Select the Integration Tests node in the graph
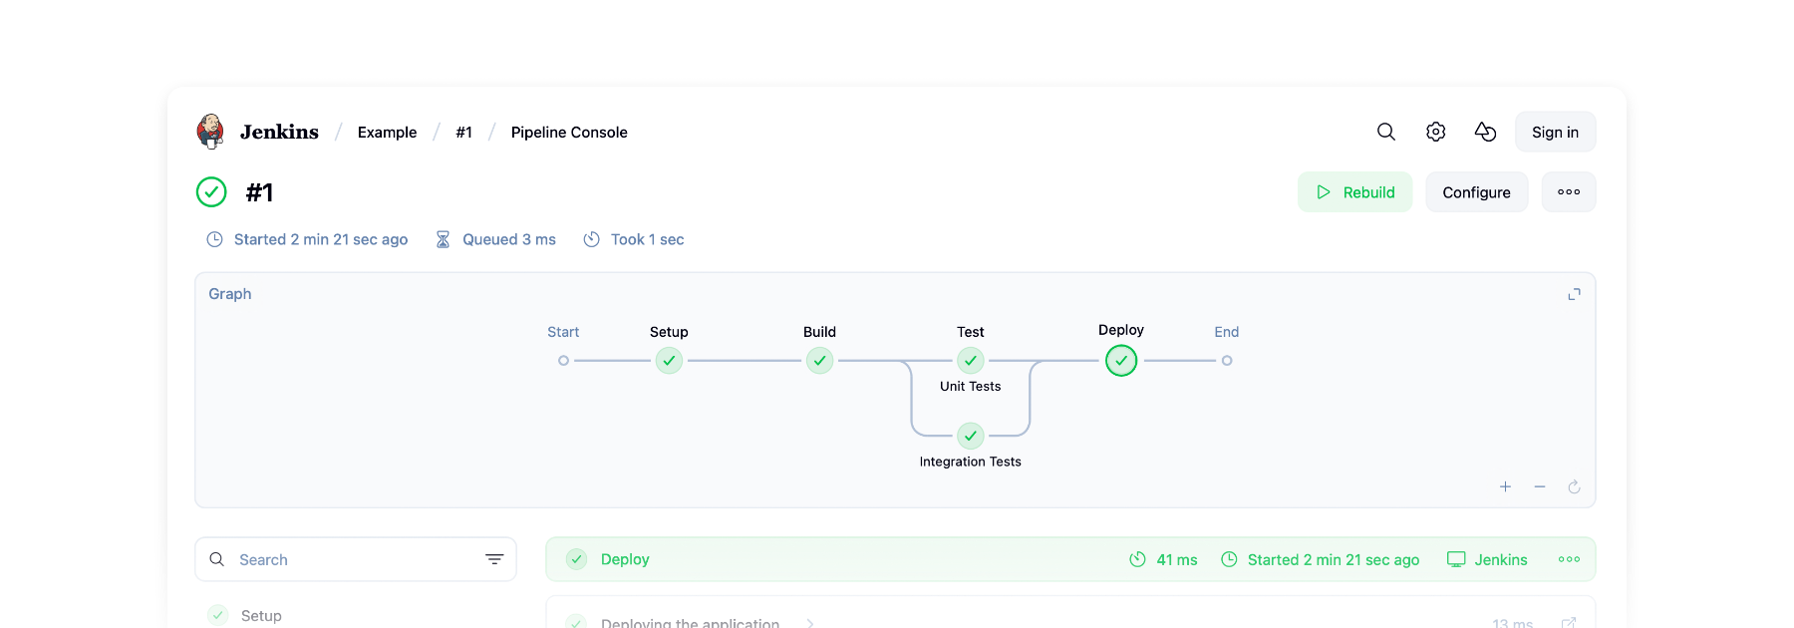The image size is (1794, 628). (x=970, y=436)
